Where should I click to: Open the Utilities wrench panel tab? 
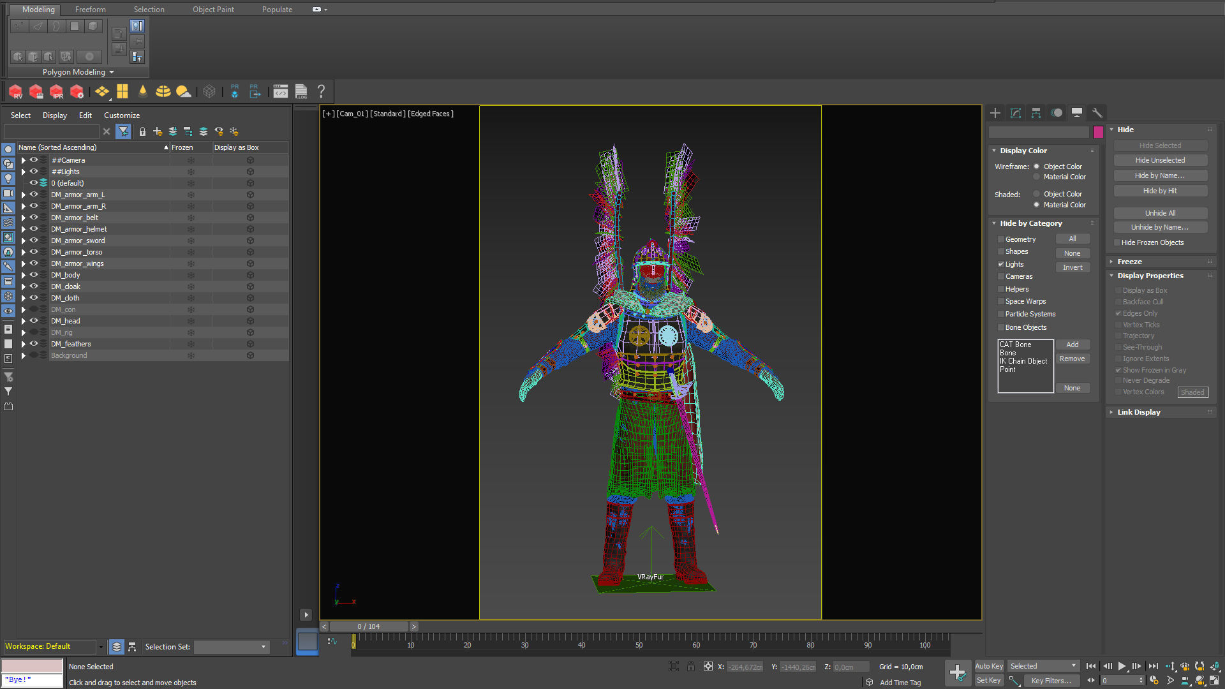[x=1097, y=113]
